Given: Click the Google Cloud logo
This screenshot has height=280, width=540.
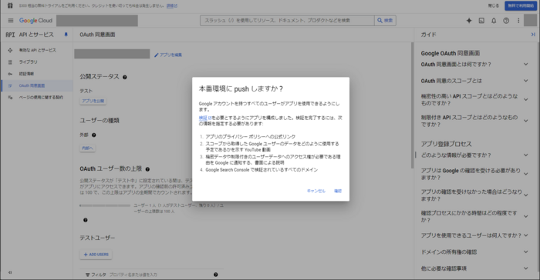Looking at the screenshot, I should [x=35, y=21].
